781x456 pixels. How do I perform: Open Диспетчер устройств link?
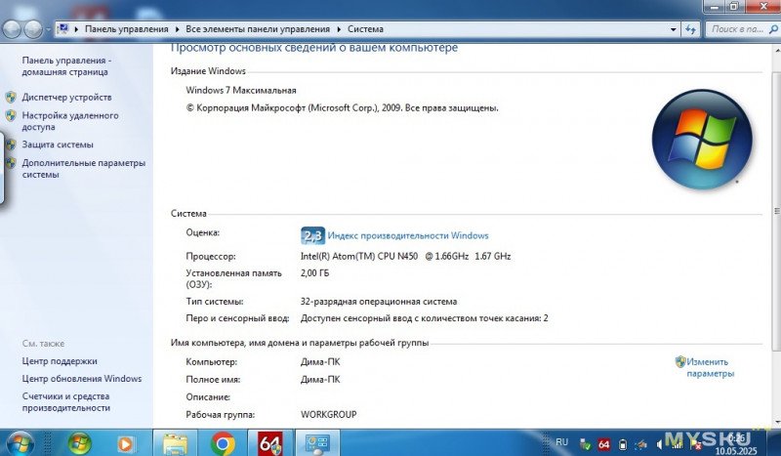point(66,98)
